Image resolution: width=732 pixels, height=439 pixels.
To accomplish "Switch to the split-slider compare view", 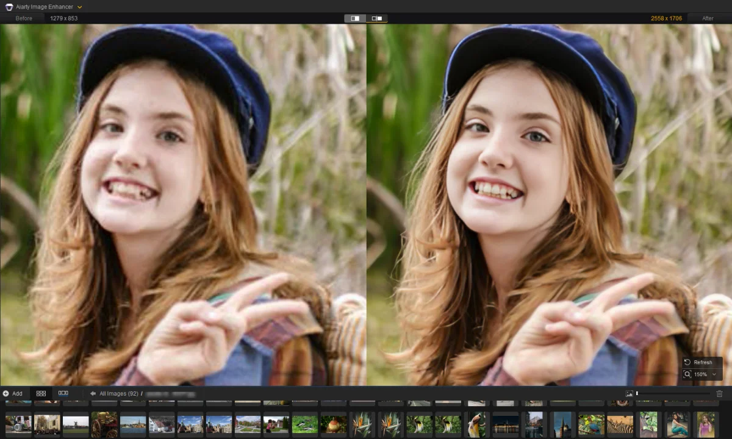I will pyautogui.click(x=355, y=18).
